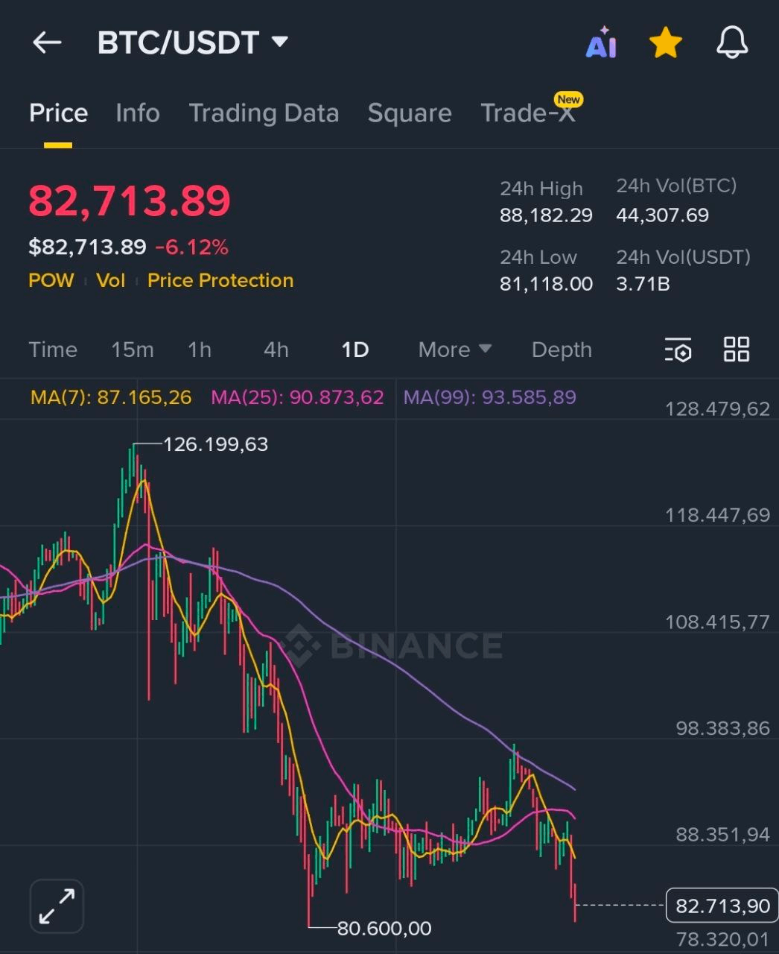Image resolution: width=779 pixels, height=954 pixels.
Task: Switch to the Info tab
Action: pos(138,113)
